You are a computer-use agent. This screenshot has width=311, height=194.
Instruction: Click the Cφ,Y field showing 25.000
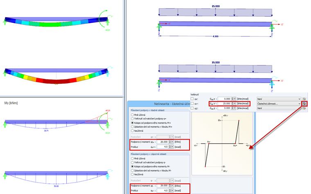click(x=224, y=104)
